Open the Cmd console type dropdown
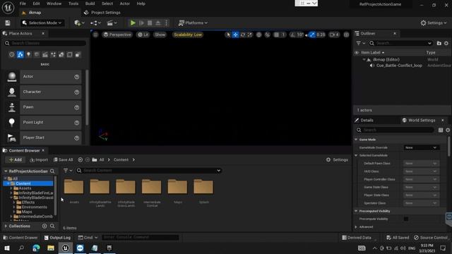Viewport: 452px width, 254px height. 88,238
